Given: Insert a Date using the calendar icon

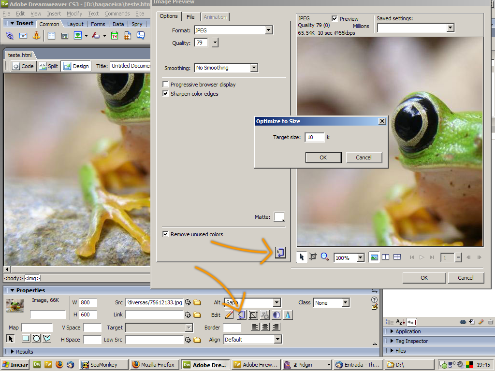Looking at the screenshot, I should [x=114, y=36].
